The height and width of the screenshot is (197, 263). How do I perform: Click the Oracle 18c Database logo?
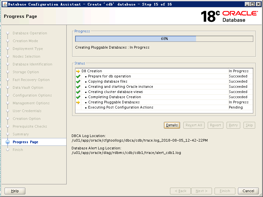pyautogui.click(x=229, y=16)
